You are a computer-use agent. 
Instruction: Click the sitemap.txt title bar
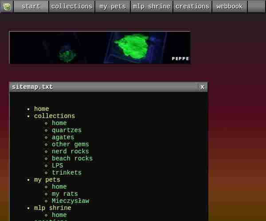102,87
